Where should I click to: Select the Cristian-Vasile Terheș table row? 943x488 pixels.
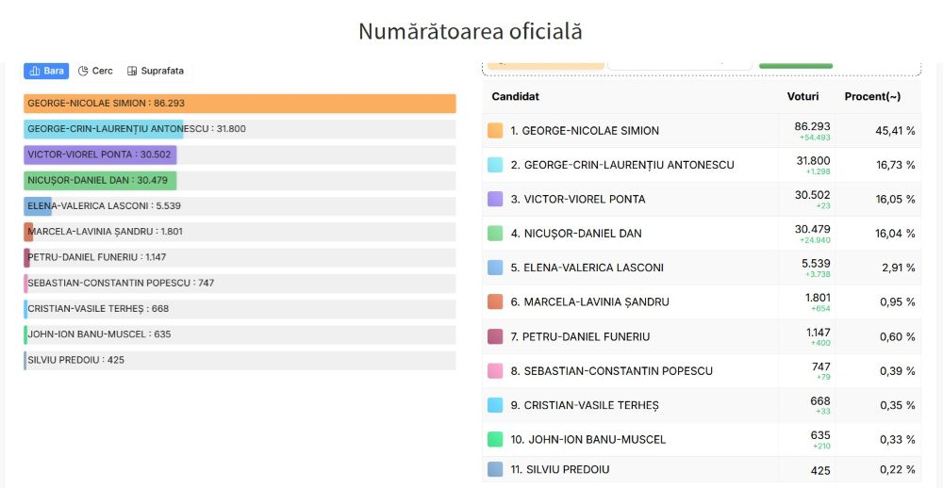[702, 405]
